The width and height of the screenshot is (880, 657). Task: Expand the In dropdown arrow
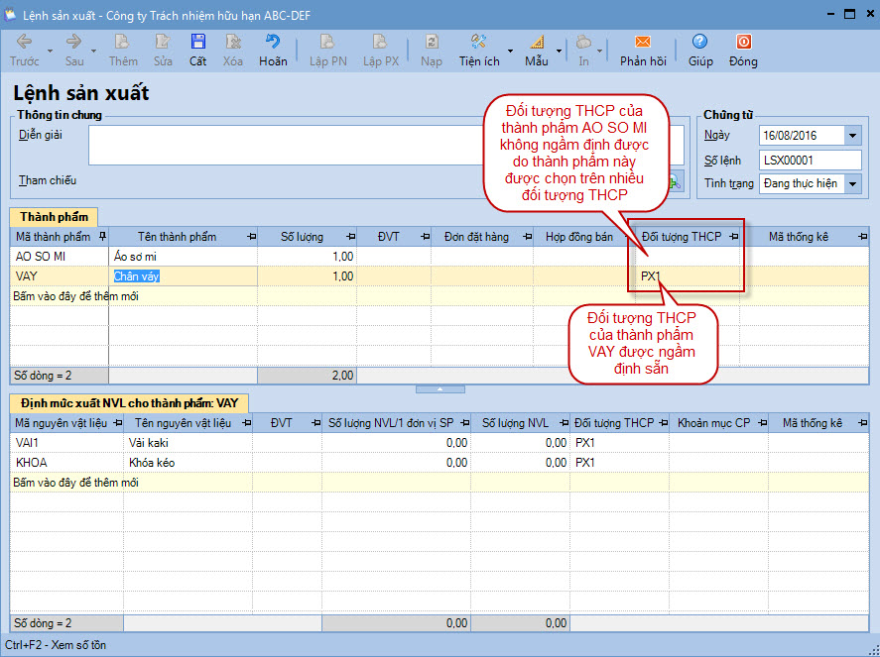coord(599,51)
